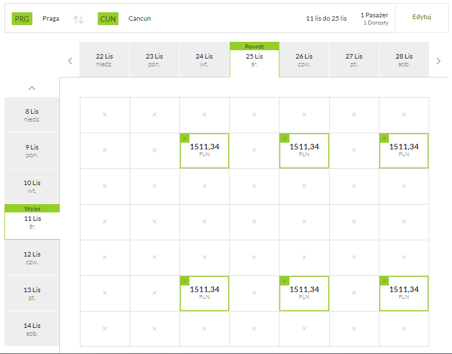
Task: Swap origin and destination with arrows icon
Action: (x=78, y=20)
